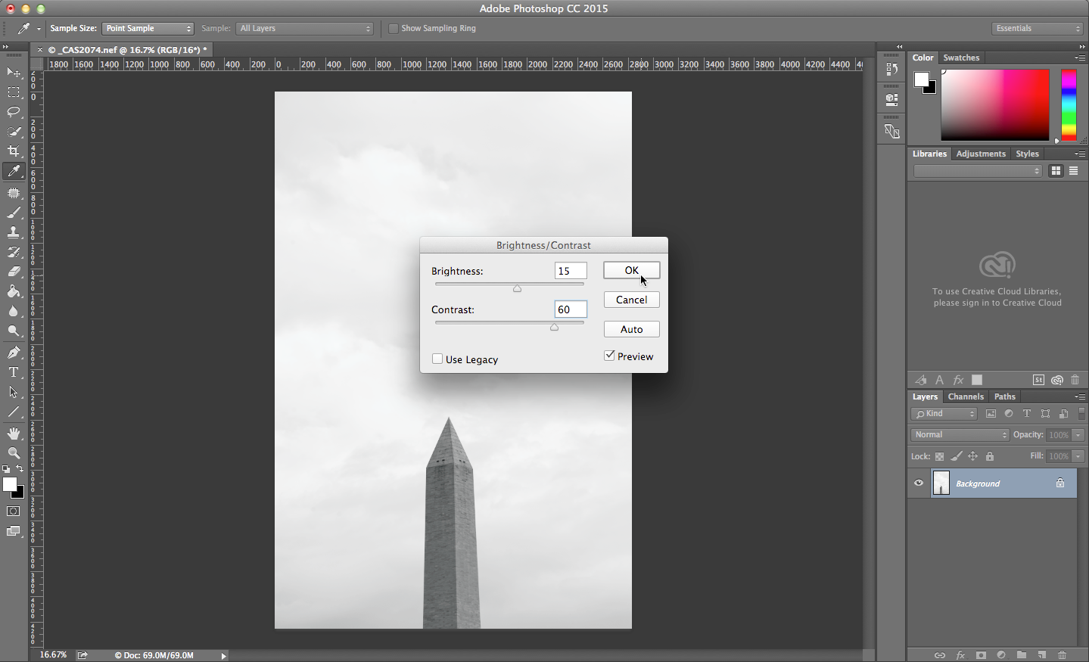Select the Crop tool
Viewport: 1089px width, 662px height.
pos(14,151)
